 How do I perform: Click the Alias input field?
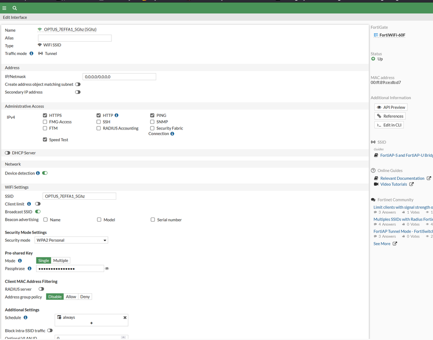(x=75, y=38)
